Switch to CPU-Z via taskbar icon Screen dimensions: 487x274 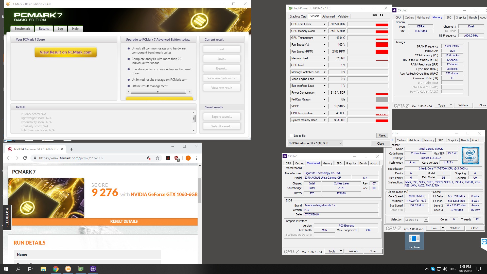93,269
